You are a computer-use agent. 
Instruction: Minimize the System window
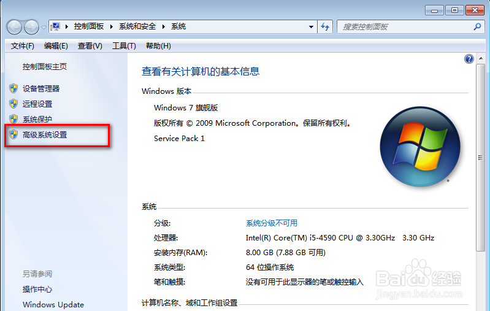pyautogui.click(x=434, y=10)
